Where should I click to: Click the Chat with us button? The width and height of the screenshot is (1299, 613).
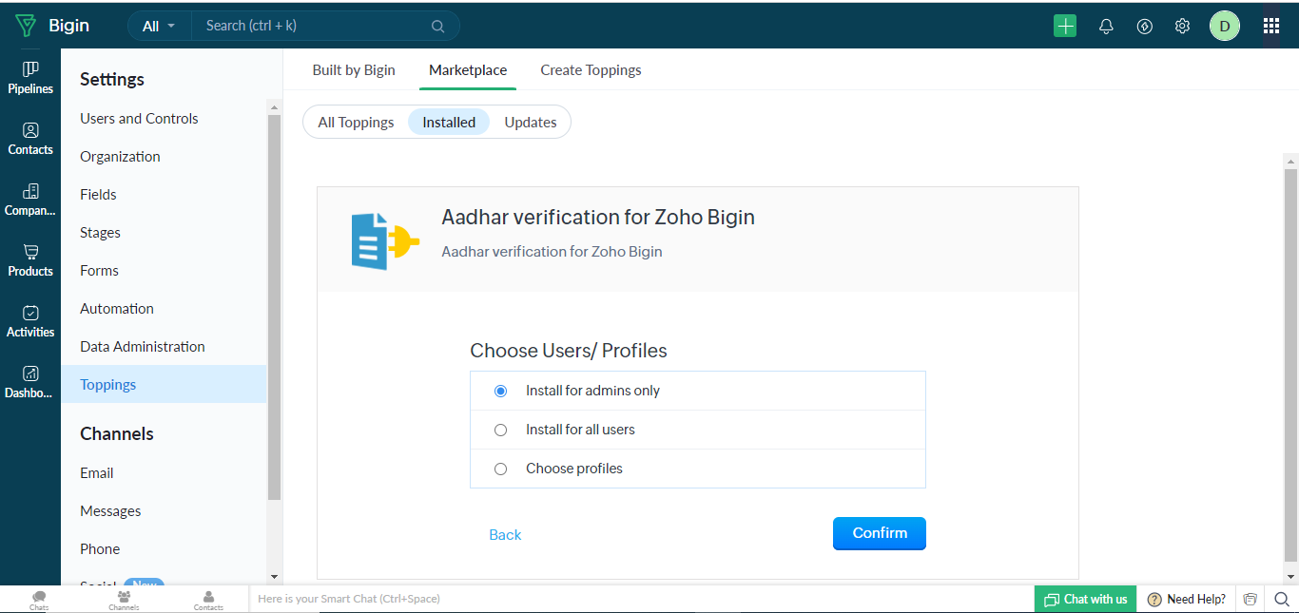click(x=1085, y=600)
